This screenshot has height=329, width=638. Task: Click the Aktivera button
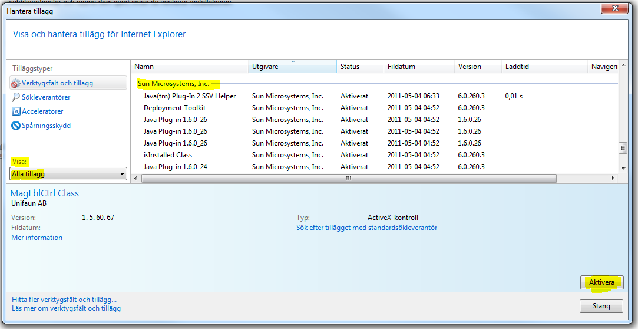601,282
